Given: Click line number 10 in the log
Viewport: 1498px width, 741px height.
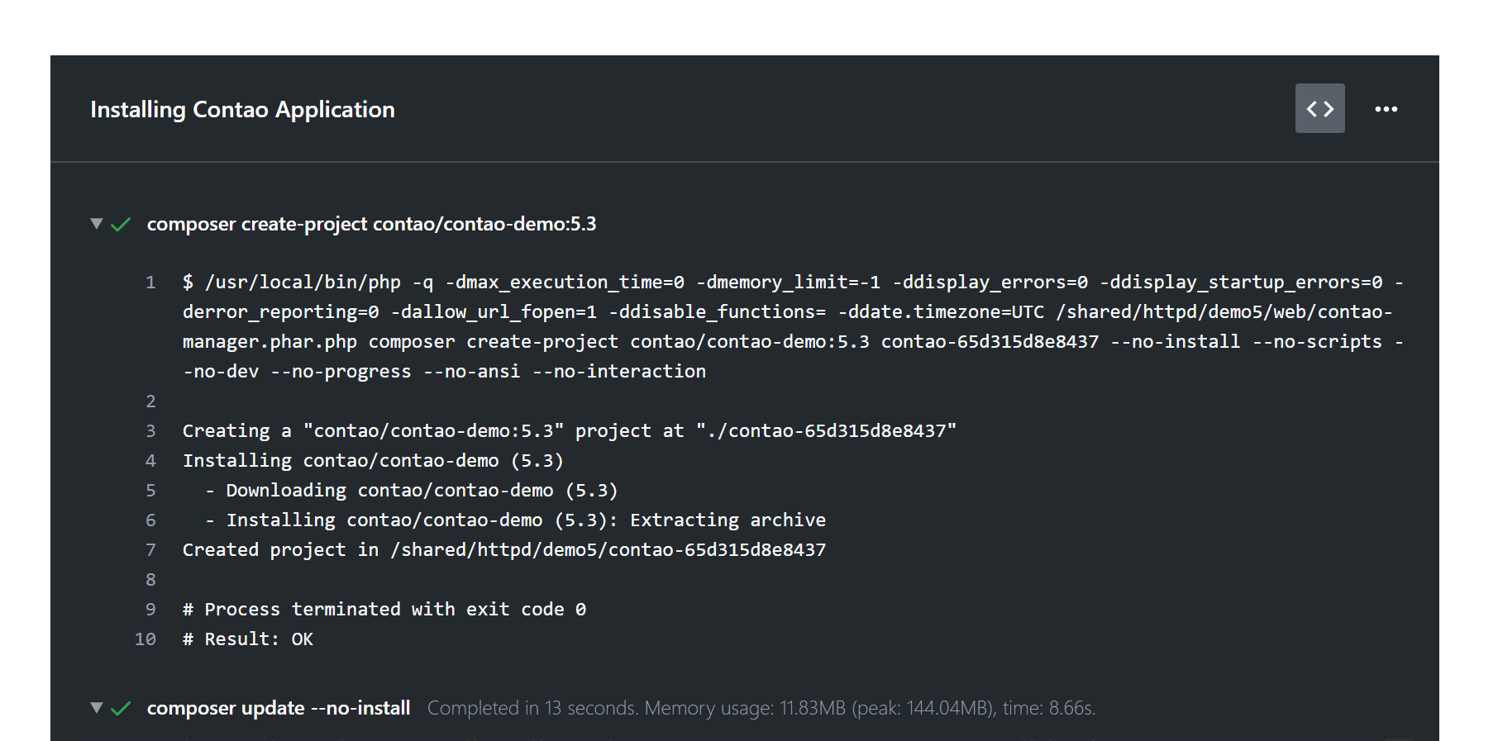Looking at the screenshot, I should coord(146,639).
